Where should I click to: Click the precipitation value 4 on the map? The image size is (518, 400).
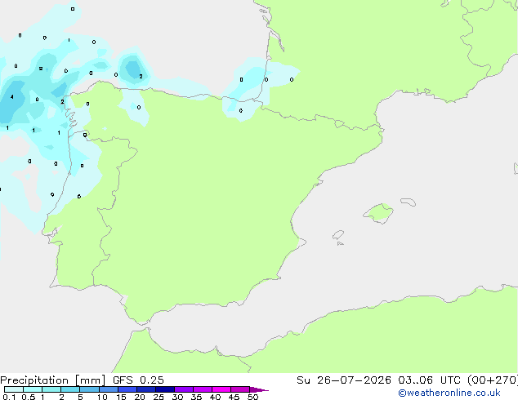tap(12, 96)
